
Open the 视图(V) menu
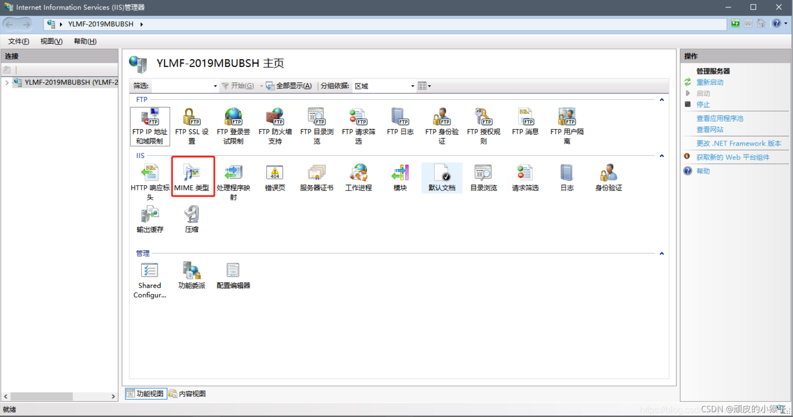click(51, 41)
